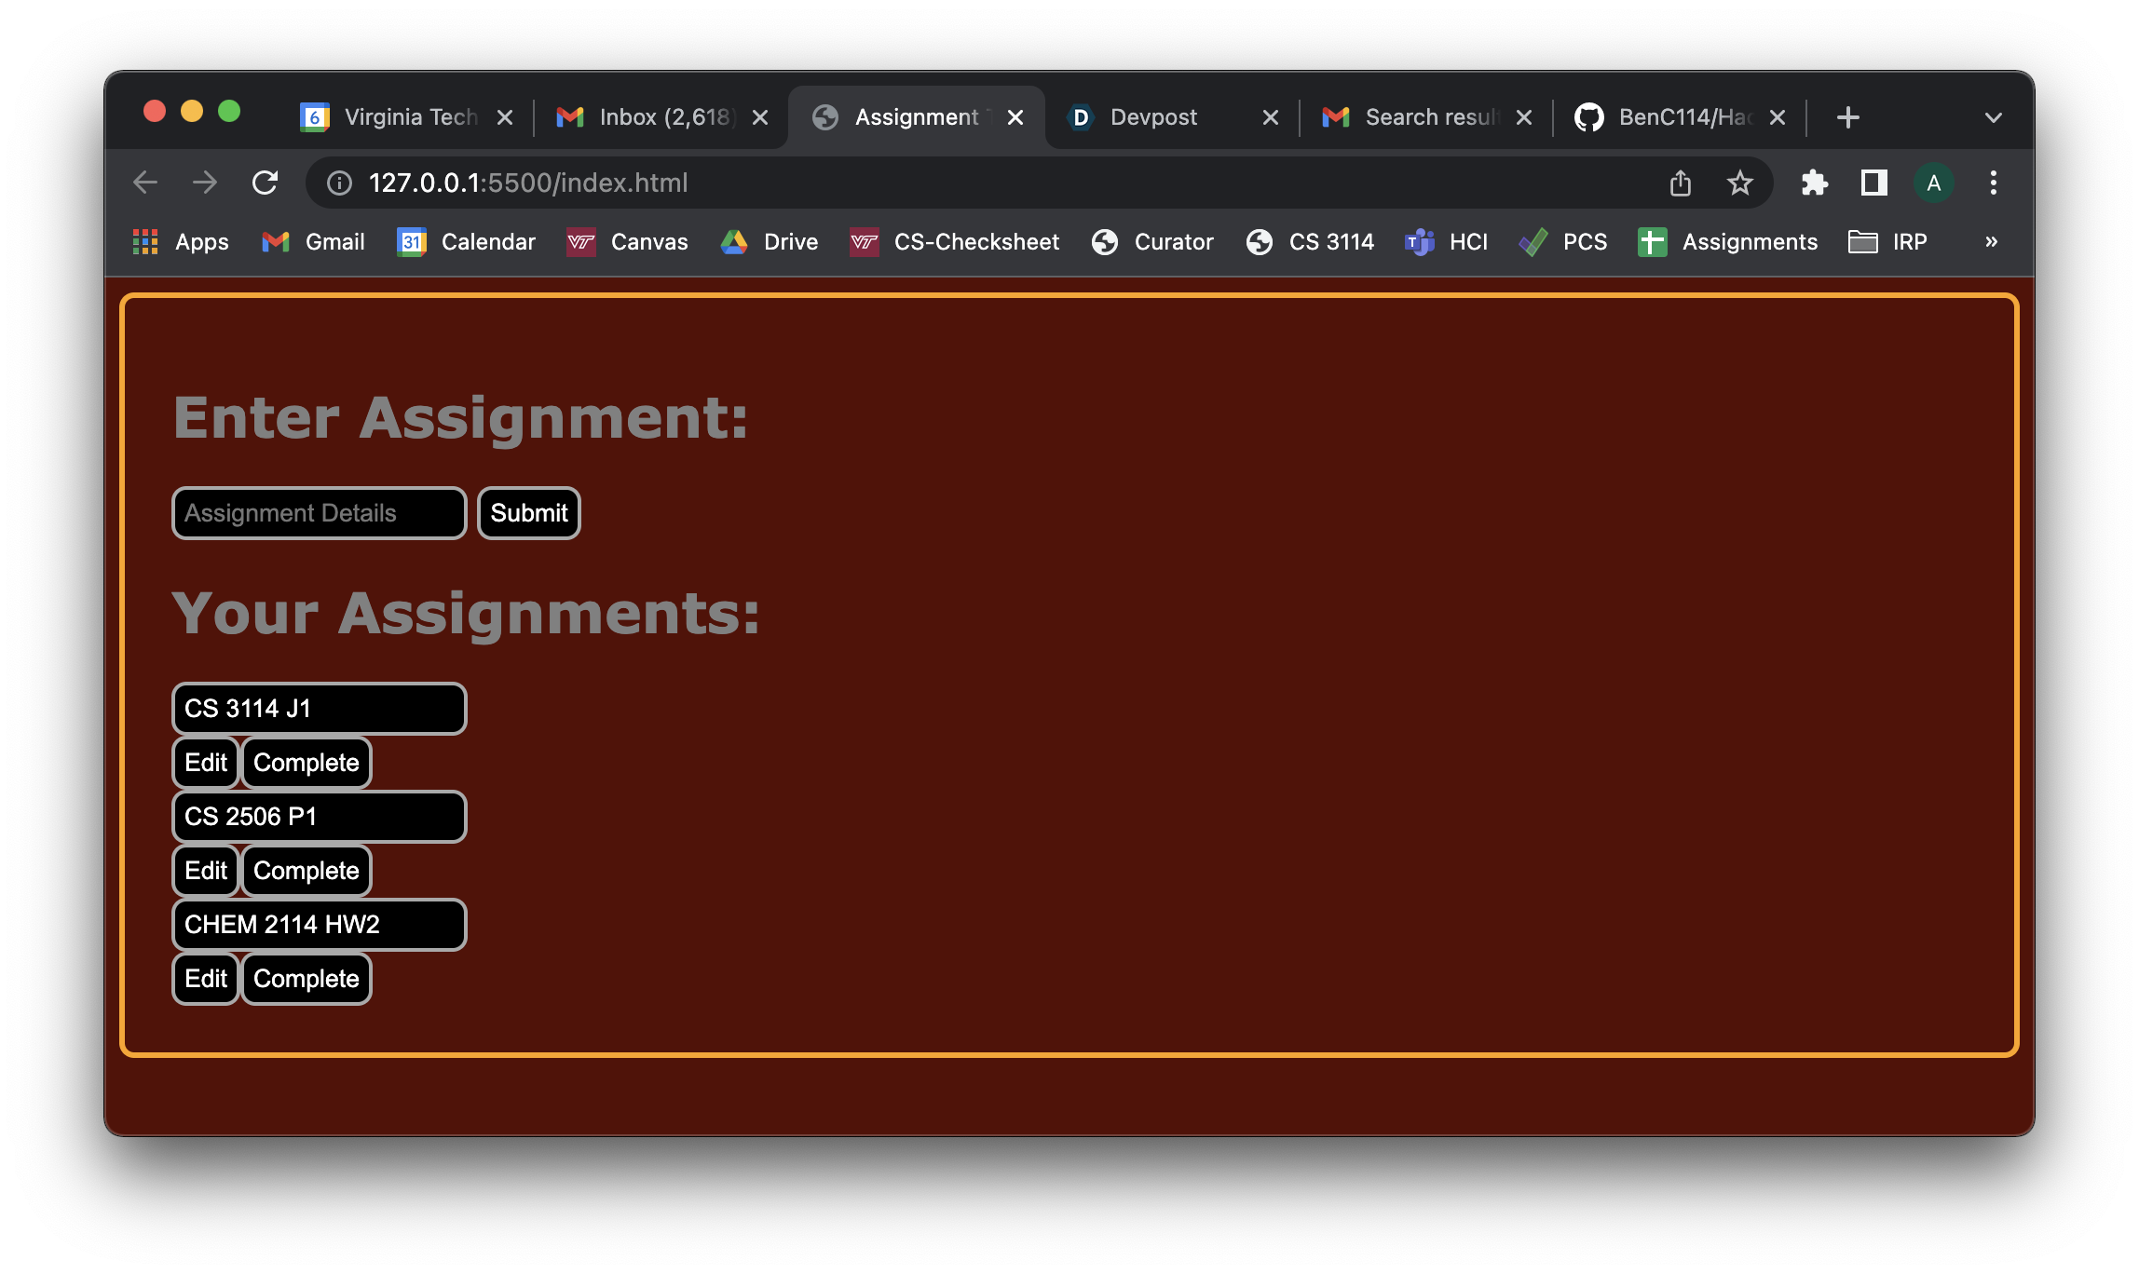Screen dimensions: 2139x1274
Task: Bookmark page with star icon
Action: (x=1739, y=183)
